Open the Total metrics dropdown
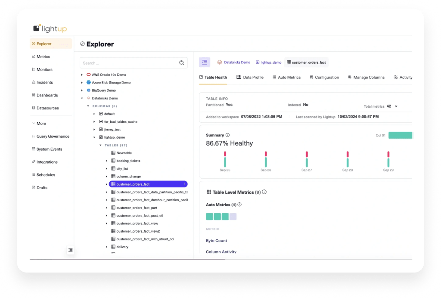Image resolution: width=441 pixels, height=298 pixels. pyautogui.click(x=396, y=106)
